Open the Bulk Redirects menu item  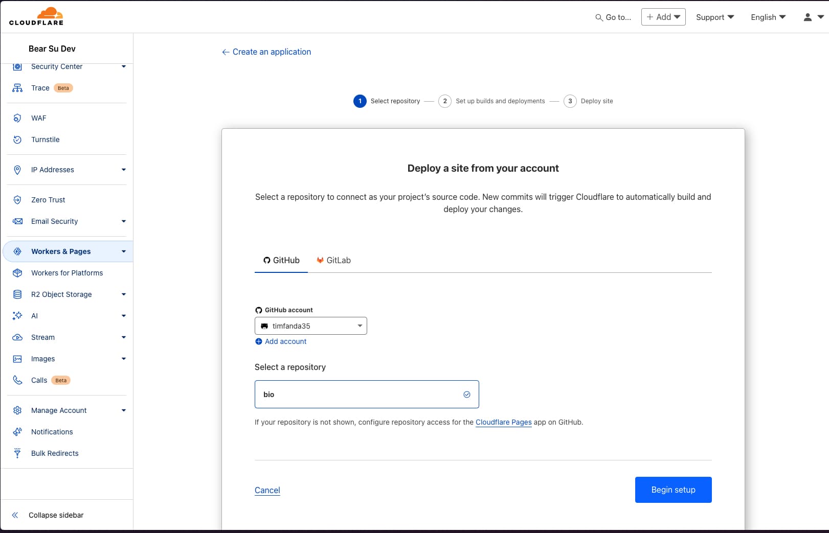click(55, 453)
